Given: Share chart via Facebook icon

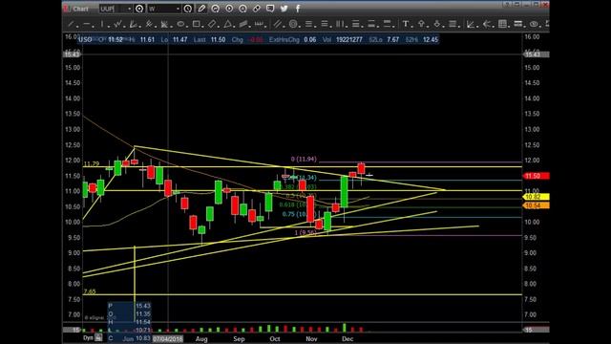Looking at the screenshot, I should click(298, 9).
